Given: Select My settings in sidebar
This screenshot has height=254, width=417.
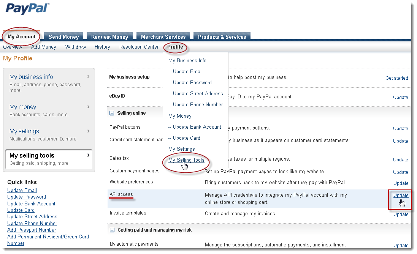Looking at the screenshot, I should (24, 131).
